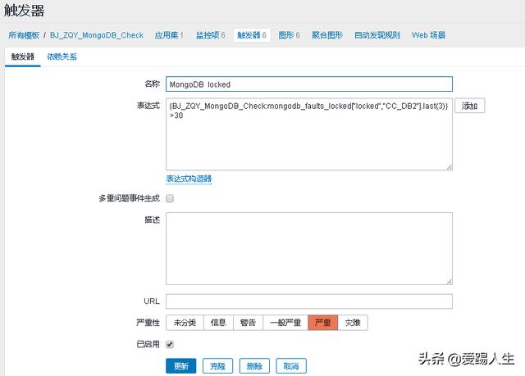Set severity to 灾难
Screen dimensions: 525x376
tap(353, 323)
